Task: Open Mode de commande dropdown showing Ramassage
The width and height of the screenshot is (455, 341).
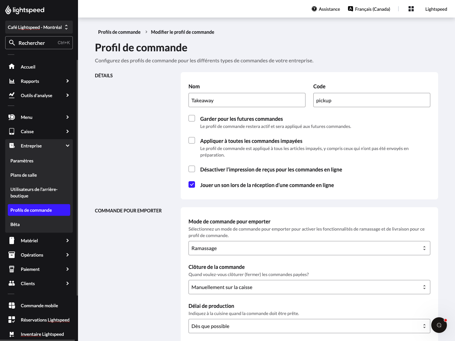Action: click(309, 248)
